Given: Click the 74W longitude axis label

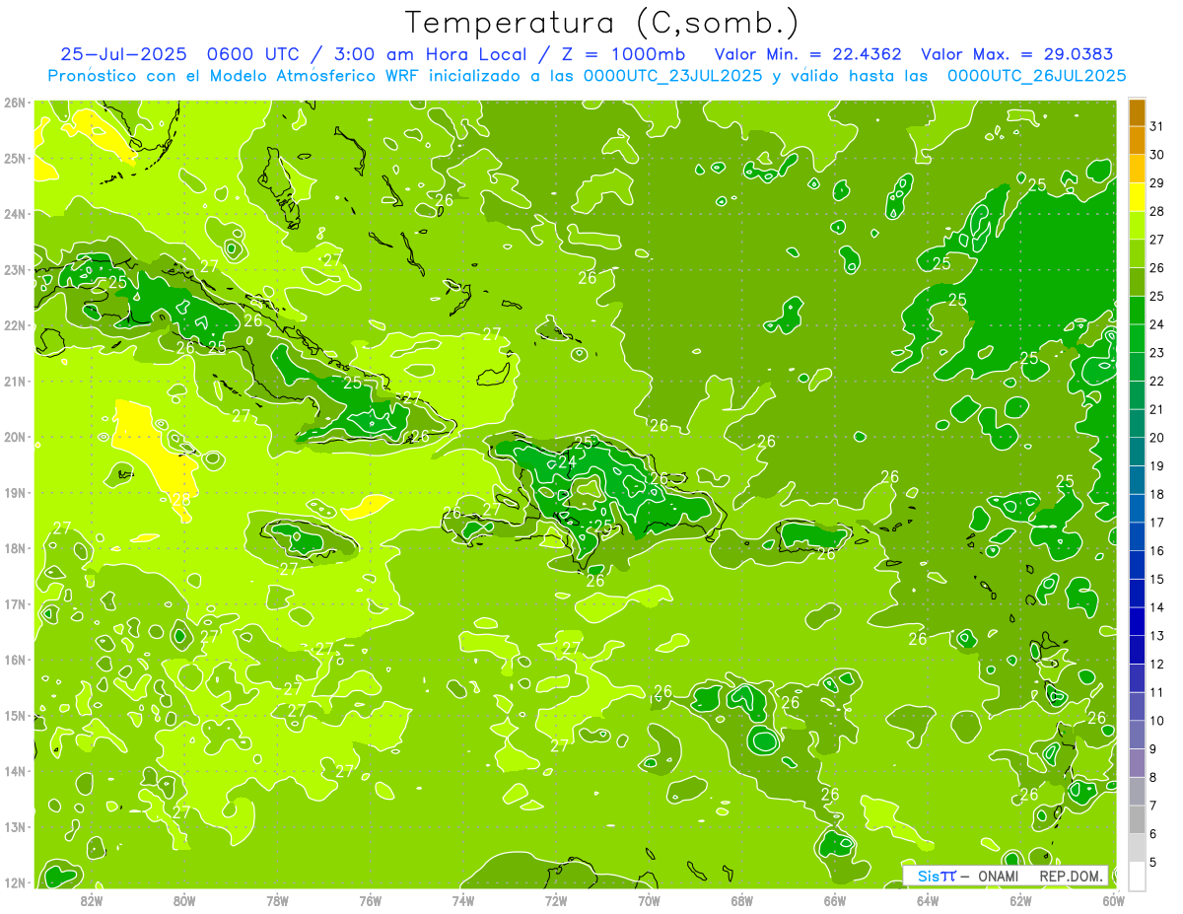Looking at the screenshot, I should pos(463,900).
